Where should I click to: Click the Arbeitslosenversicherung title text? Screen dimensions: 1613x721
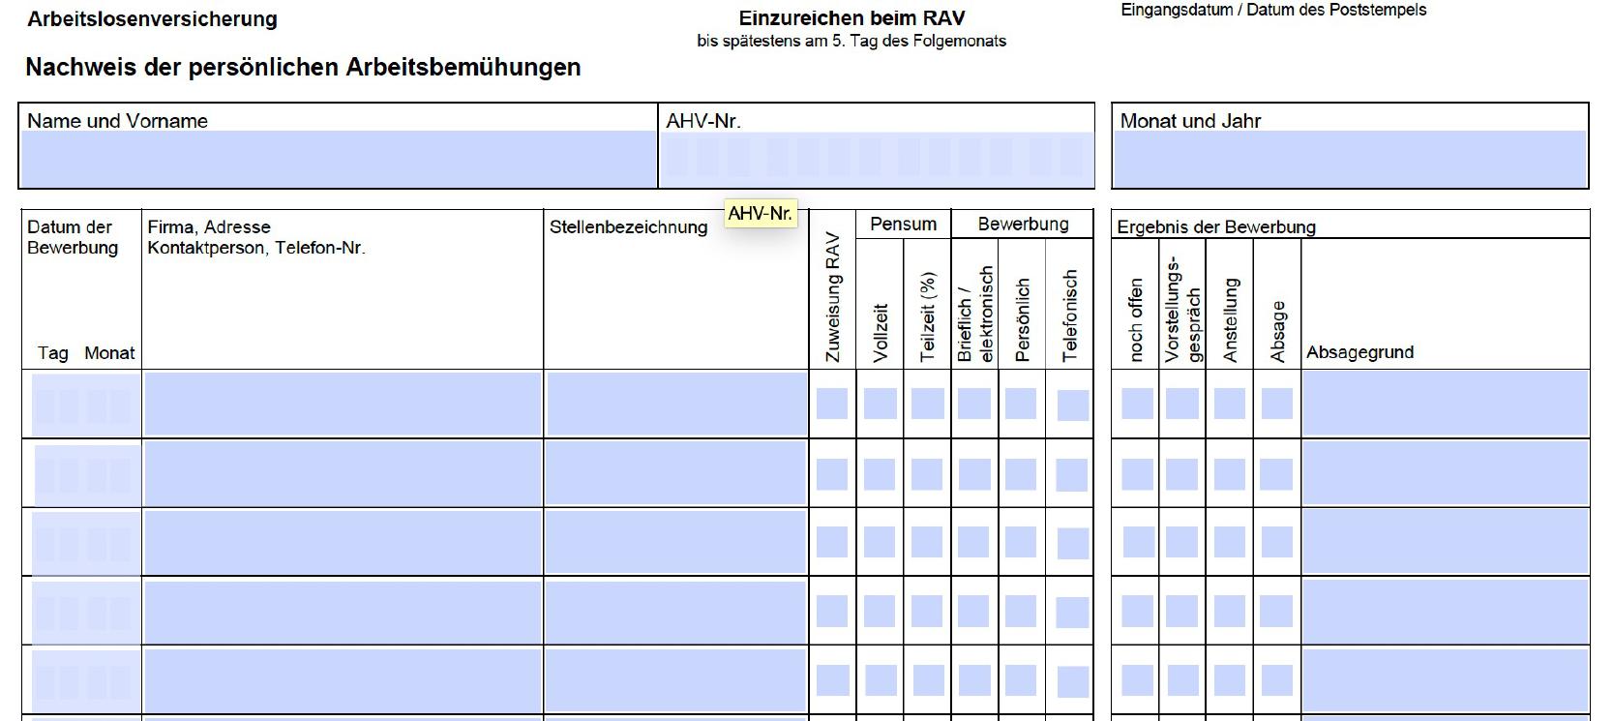point(152,18)
